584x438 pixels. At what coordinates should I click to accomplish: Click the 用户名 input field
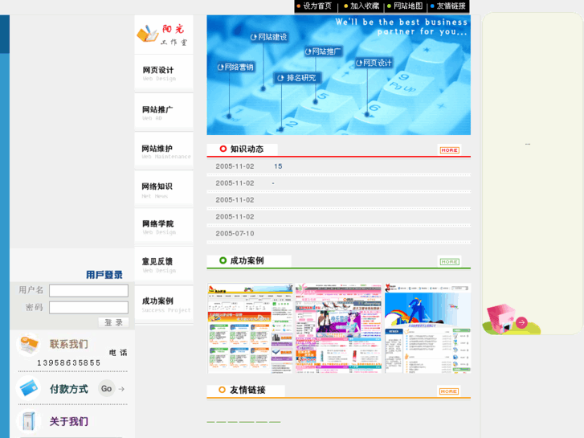tap(88, 291)
